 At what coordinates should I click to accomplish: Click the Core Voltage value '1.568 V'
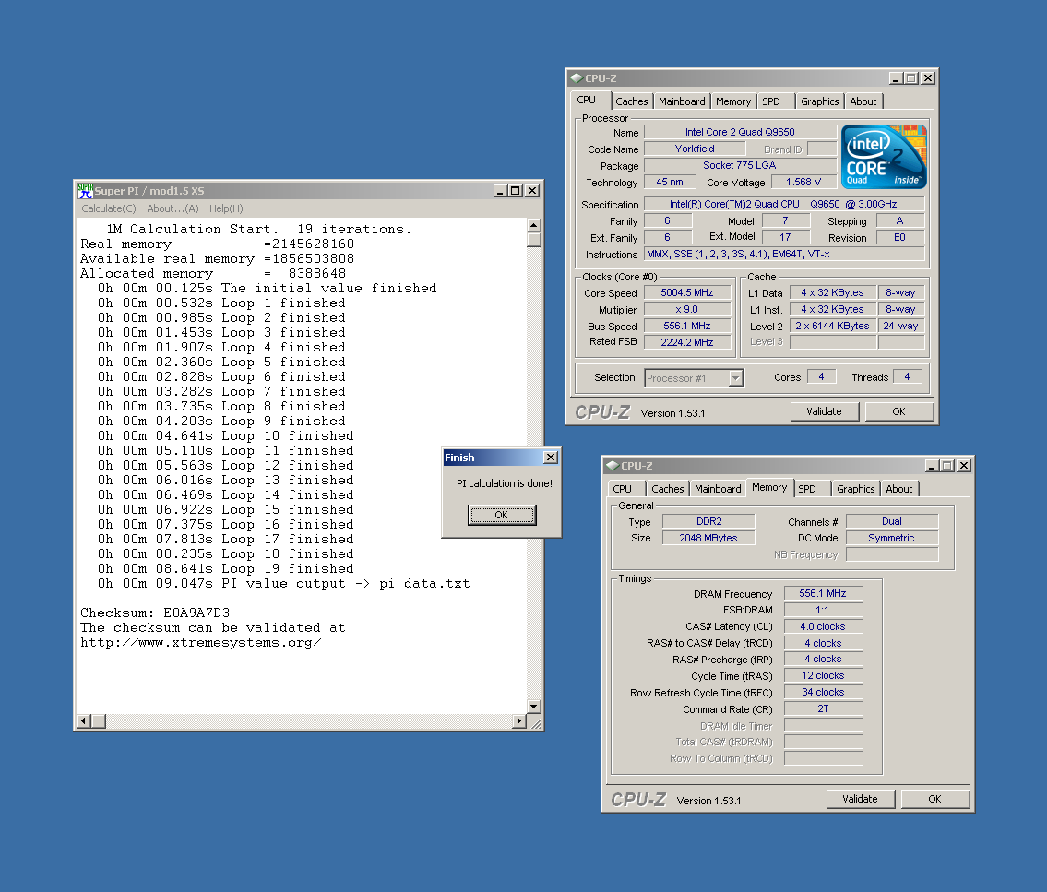click(804, 183)
